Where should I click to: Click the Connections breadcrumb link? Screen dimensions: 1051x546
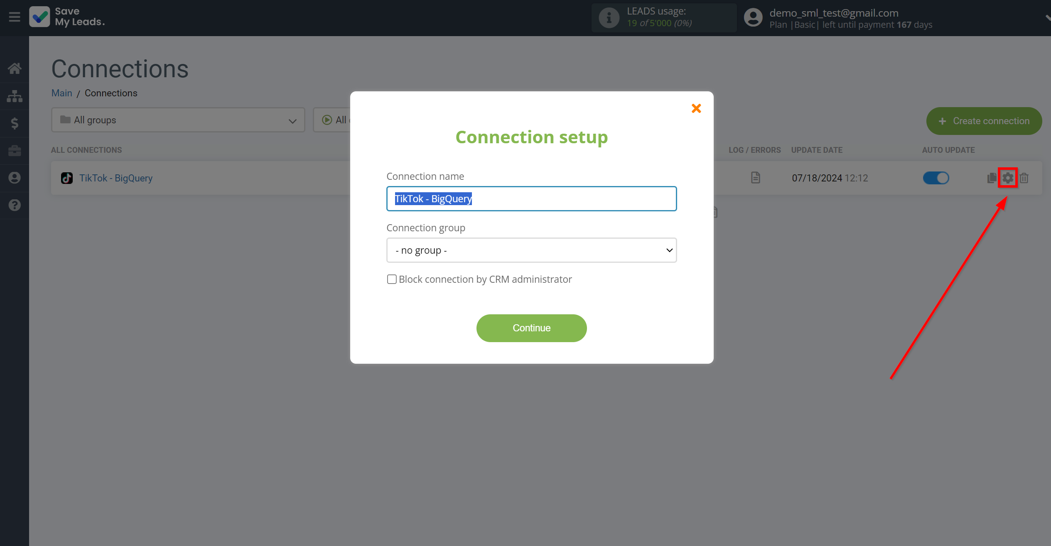coord(111,93)
